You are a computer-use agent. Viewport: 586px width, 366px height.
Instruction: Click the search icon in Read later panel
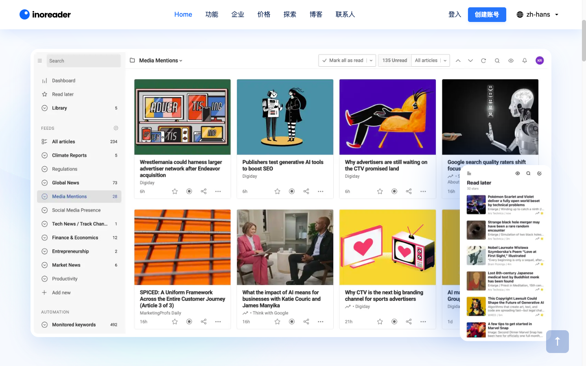tap(528, 173)
